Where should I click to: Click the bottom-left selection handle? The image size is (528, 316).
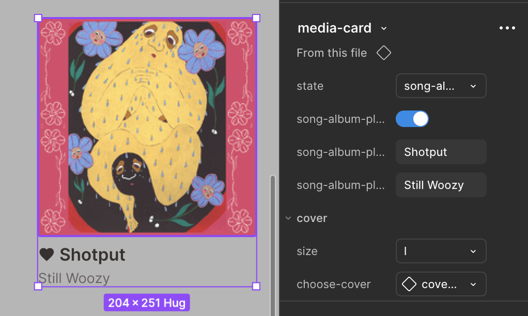point(38,286)
